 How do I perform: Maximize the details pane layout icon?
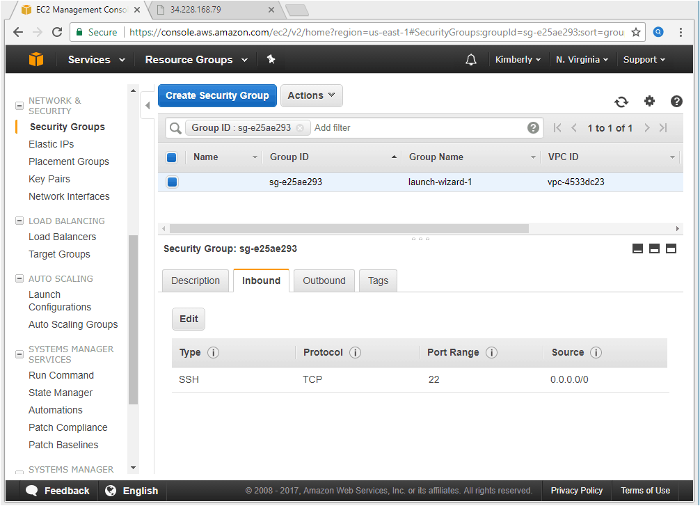(x=671, y=248)
